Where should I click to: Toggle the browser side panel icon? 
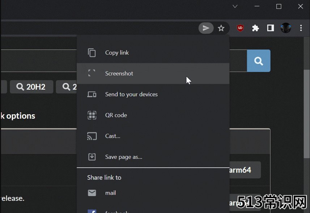pos(271,28)
